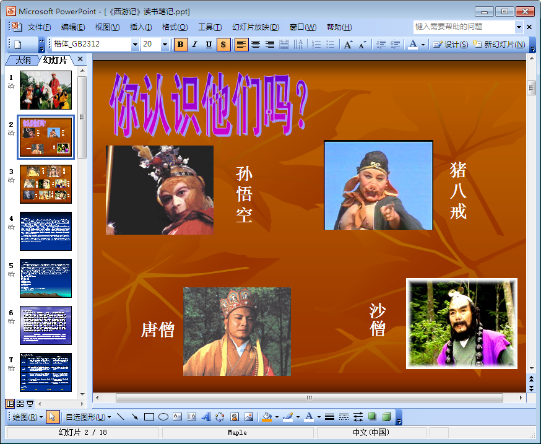
Task: Toggle text Shadow button
Action: (223, 45)
